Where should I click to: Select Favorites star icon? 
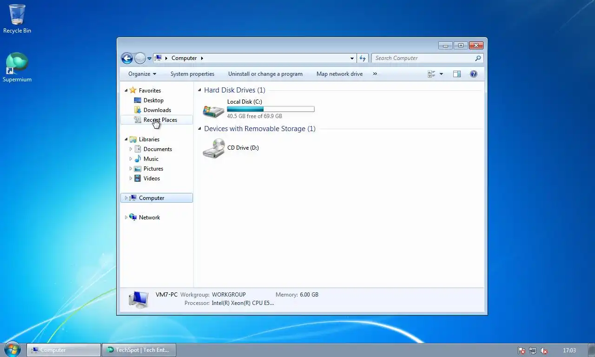133,90
